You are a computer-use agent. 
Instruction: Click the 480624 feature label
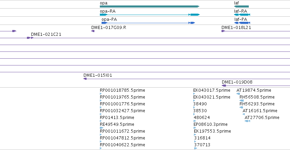click(x=202, y=118)
